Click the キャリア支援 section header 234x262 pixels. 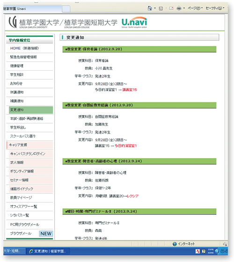coord(29,145)
